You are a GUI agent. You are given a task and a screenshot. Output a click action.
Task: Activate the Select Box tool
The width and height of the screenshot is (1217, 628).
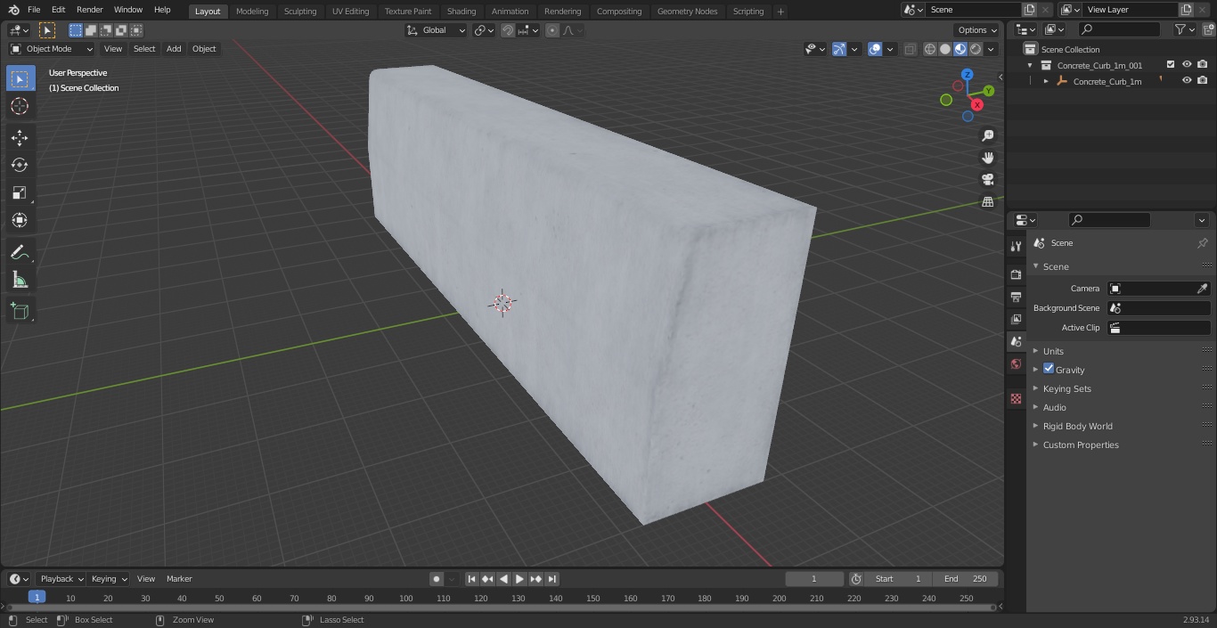20,78
